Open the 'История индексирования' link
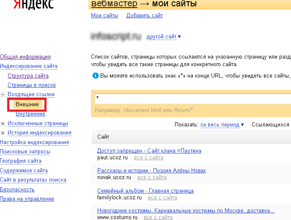291x220 pixels. point(39,133)
